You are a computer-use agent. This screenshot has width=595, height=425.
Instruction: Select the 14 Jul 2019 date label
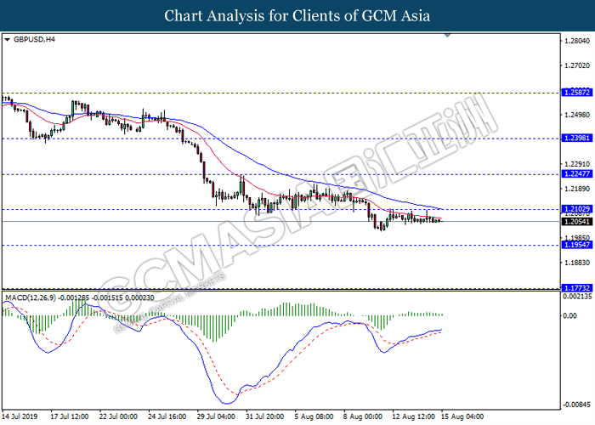pyautogui.click(x=23, y=417)
